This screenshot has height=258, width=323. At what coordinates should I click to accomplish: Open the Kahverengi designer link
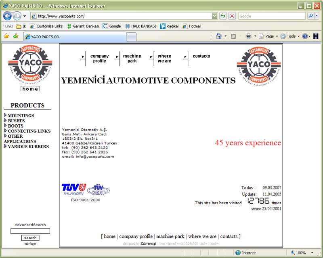(148, 243)
